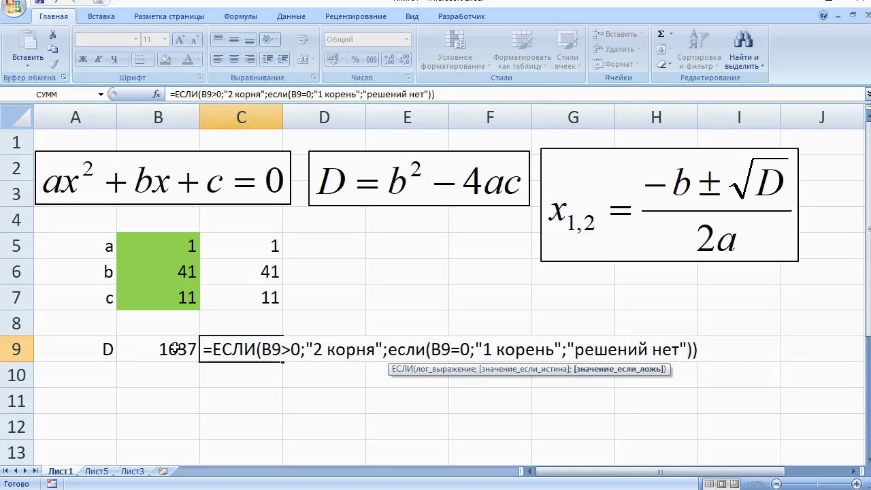Click the formula bar input field

pyautogui.click(x=514, y=95)
